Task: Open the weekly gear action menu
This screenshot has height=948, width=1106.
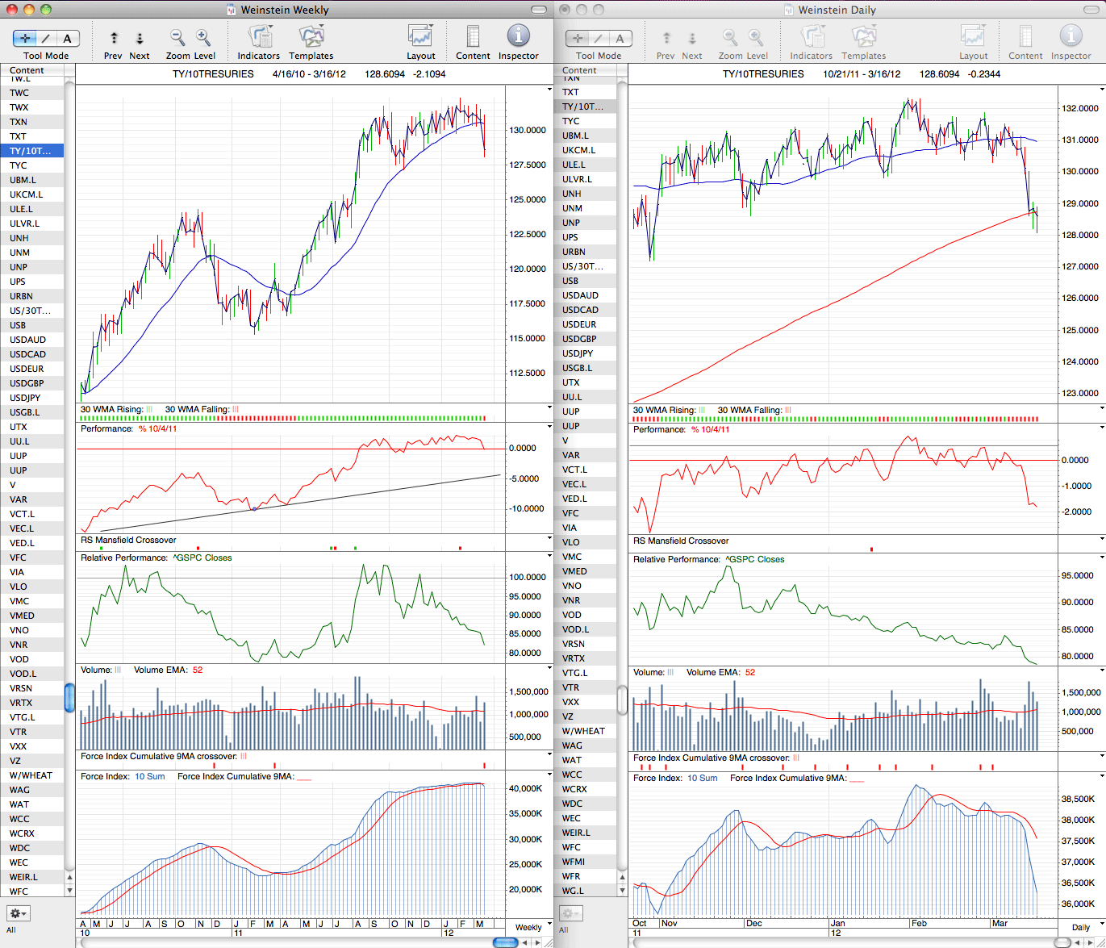Action: (x=18, y=913)
